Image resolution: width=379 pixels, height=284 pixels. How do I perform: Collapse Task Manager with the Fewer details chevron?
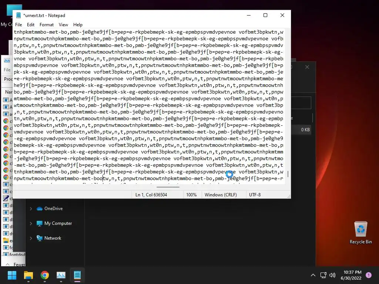8,264
